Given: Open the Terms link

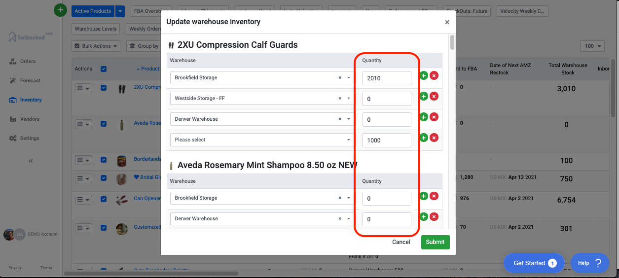Looking at the screenshot, I should 46,268.
